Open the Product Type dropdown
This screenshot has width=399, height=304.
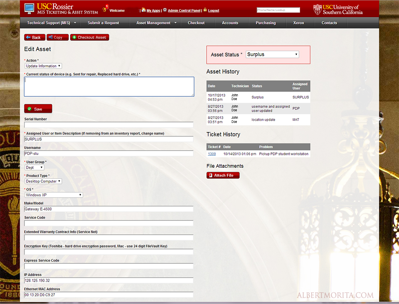pyautogui.click(x=43, y=181)
